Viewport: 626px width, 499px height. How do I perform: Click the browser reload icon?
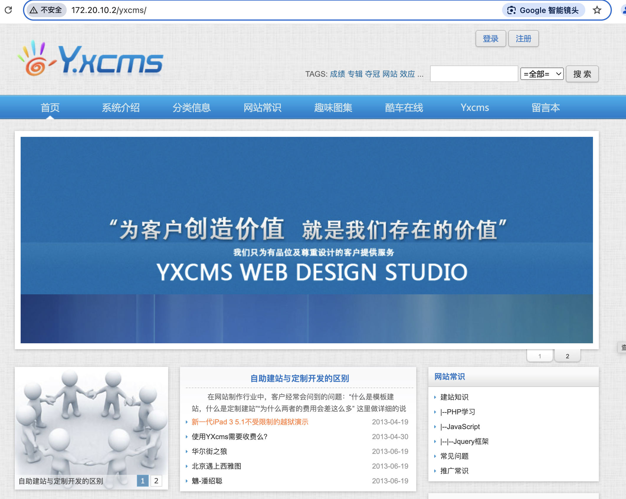[x=9, y=10]
